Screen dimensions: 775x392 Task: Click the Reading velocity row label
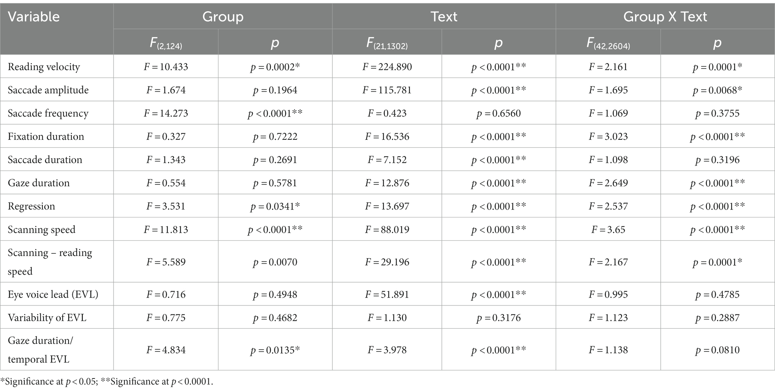(x=44, y=67)
